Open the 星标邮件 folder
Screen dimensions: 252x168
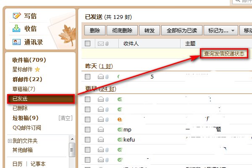[23, 69]
